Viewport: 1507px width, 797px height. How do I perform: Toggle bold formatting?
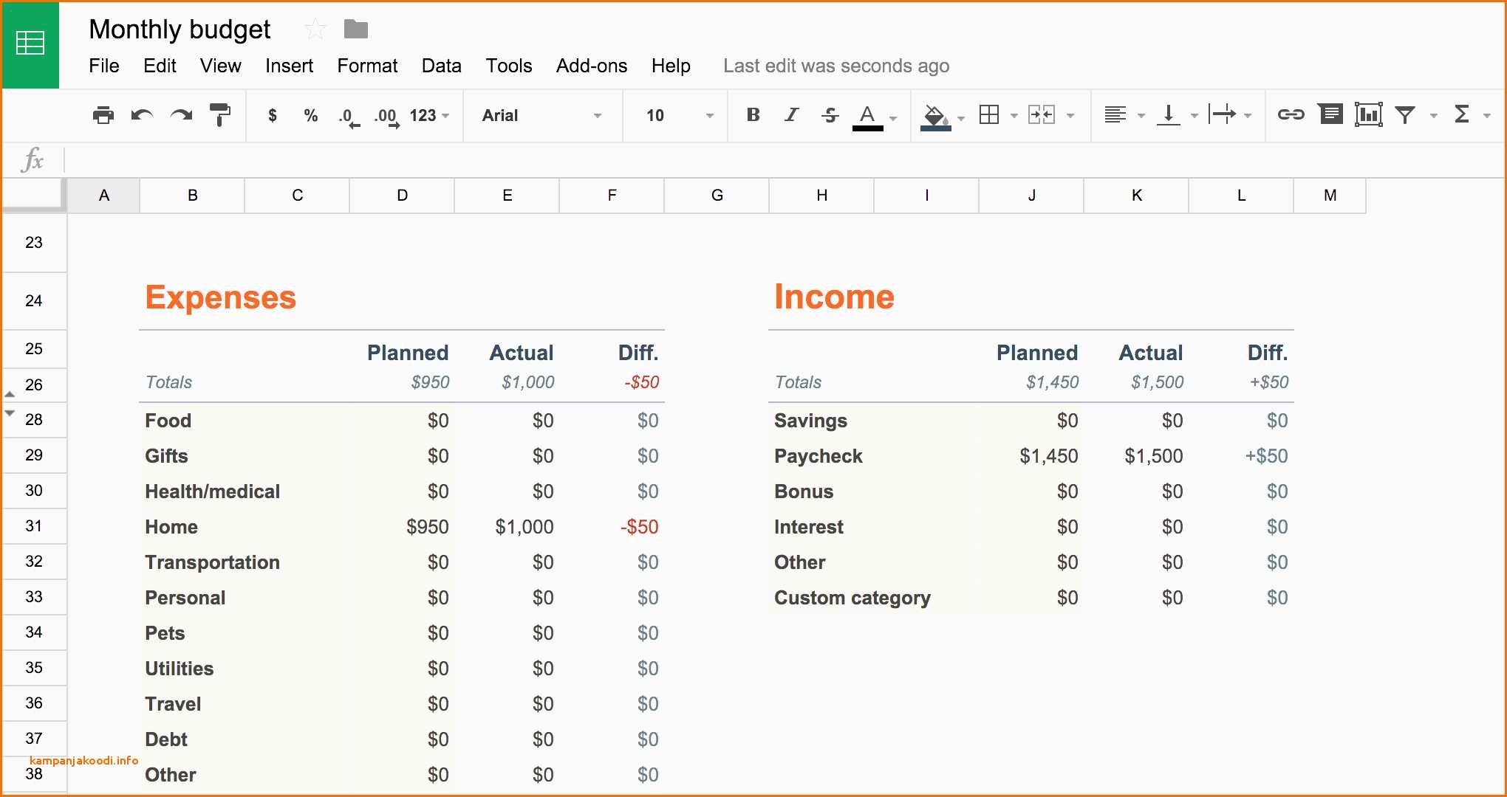(x=753, y=115)
